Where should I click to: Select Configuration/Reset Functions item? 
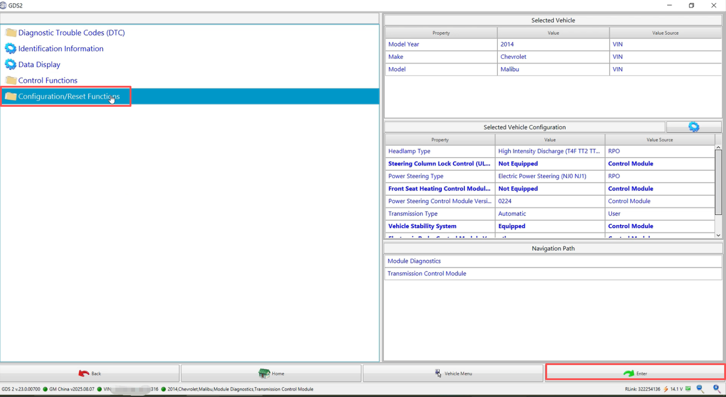[68, 97]
